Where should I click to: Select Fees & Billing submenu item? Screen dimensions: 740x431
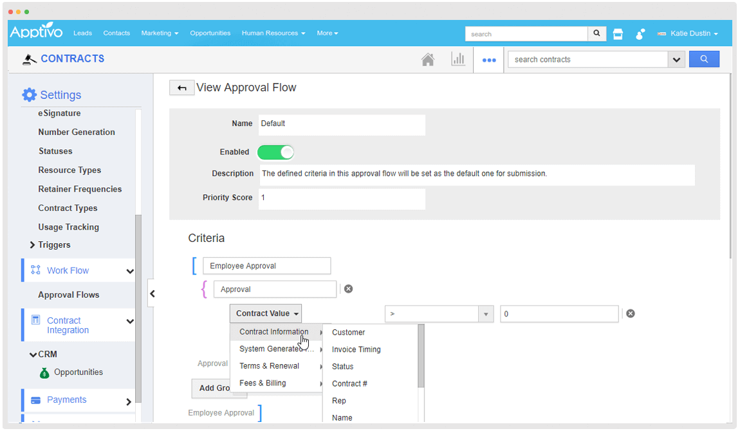(x=263, y=383)
